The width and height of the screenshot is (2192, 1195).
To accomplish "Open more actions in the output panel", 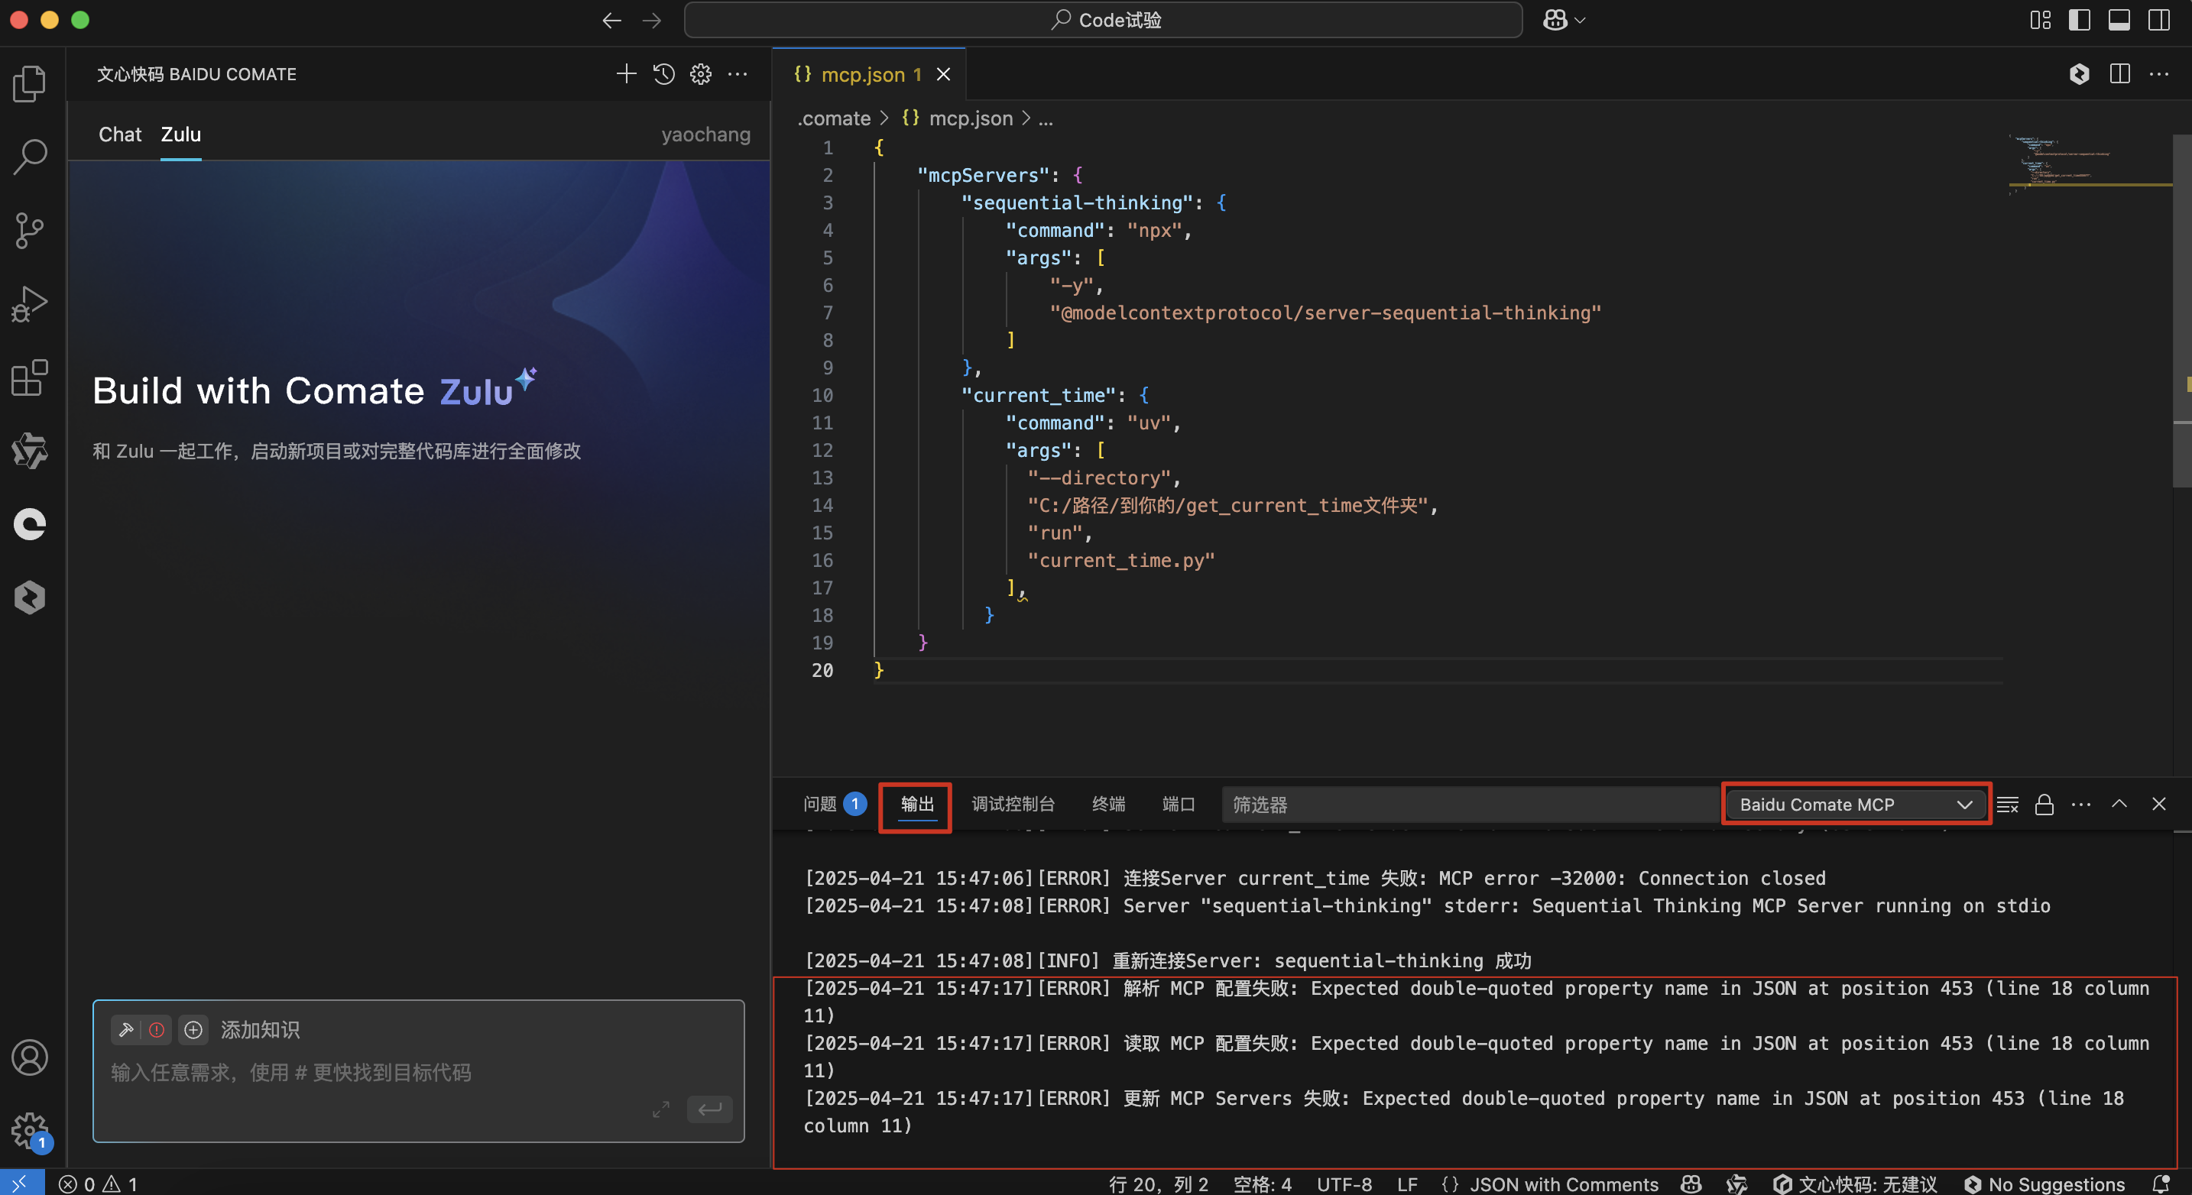I will pyautogui.click(x=2081, y=805).
